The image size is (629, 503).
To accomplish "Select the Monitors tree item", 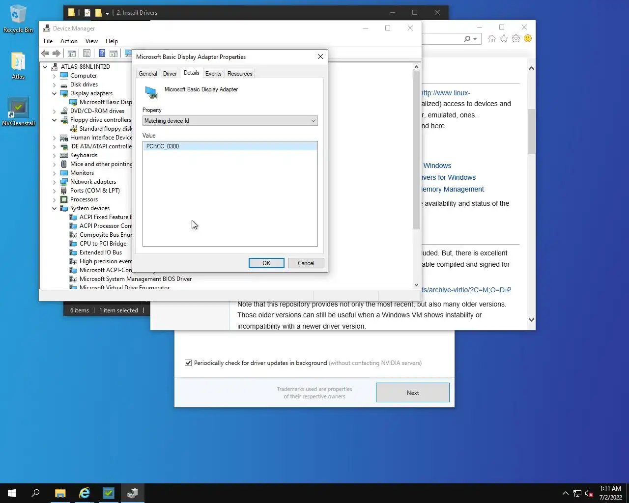I will (x=82, y=173).
